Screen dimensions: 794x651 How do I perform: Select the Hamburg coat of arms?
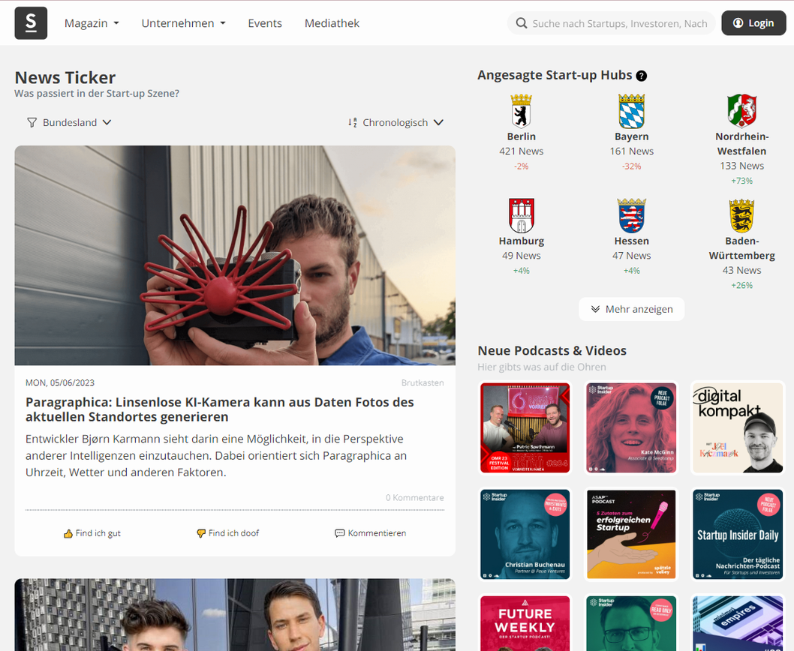coord(521,216)
